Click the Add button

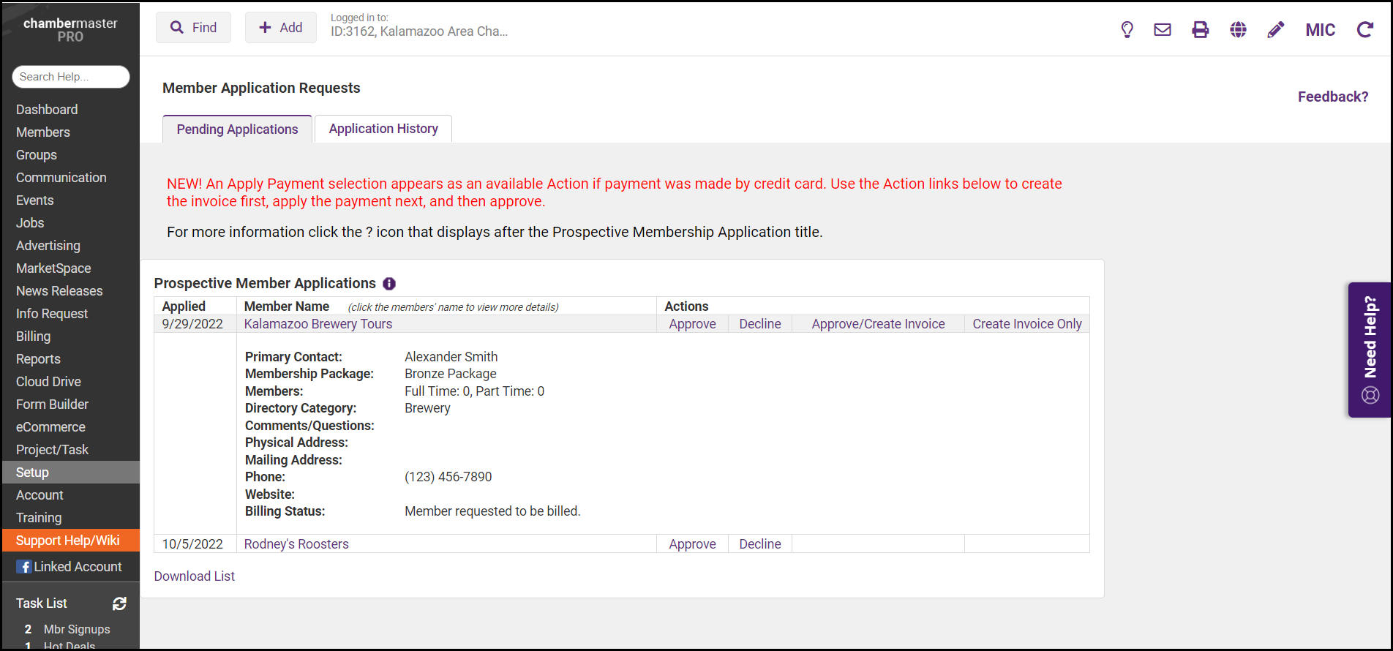click(x=281, y=28)
